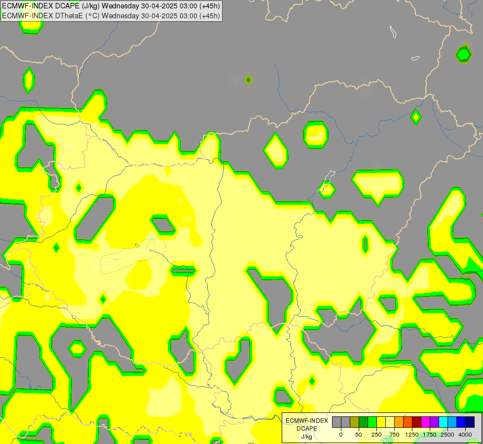Pick the red-orange legend swatch
Screen dimensions: 483x444
pos(408,422)
